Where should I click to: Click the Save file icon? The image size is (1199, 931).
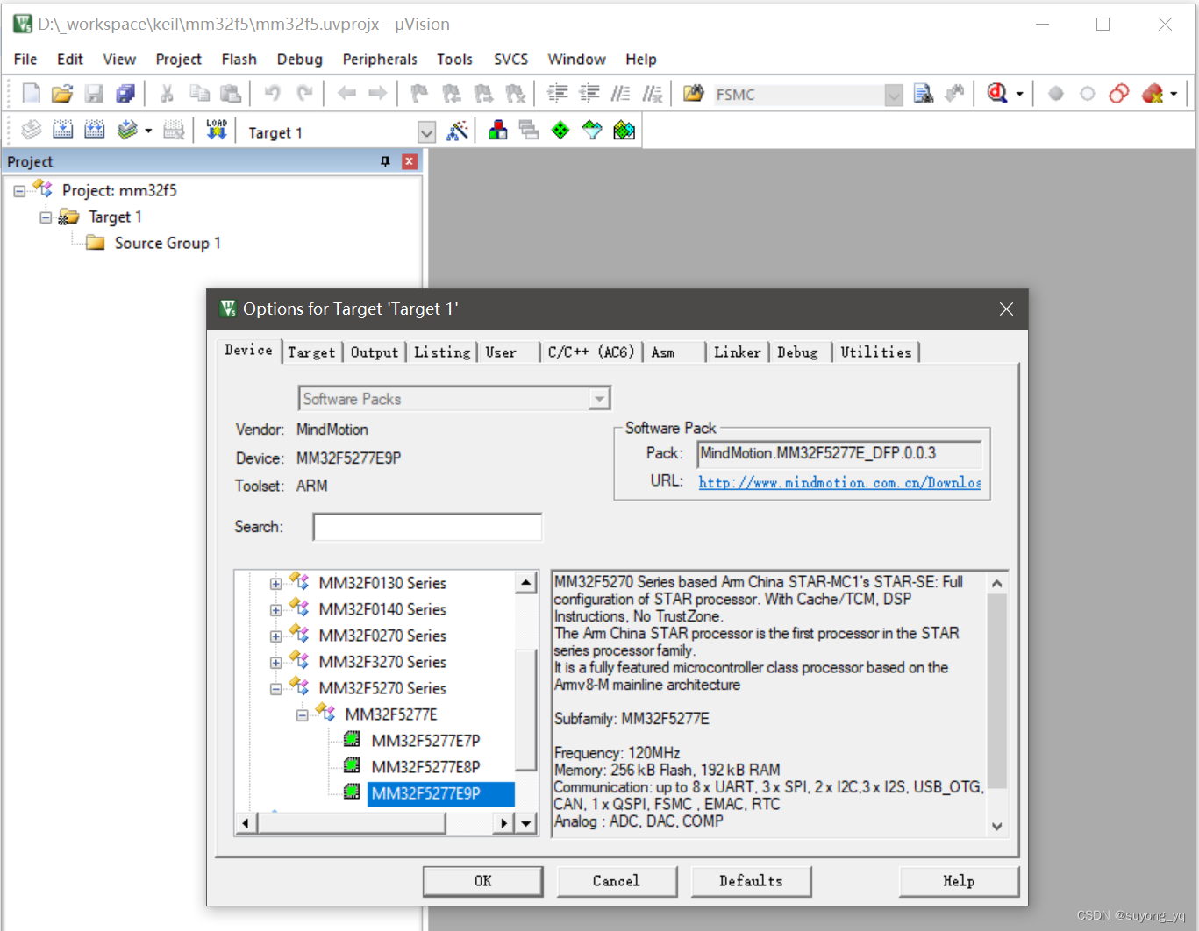(94, 93)
